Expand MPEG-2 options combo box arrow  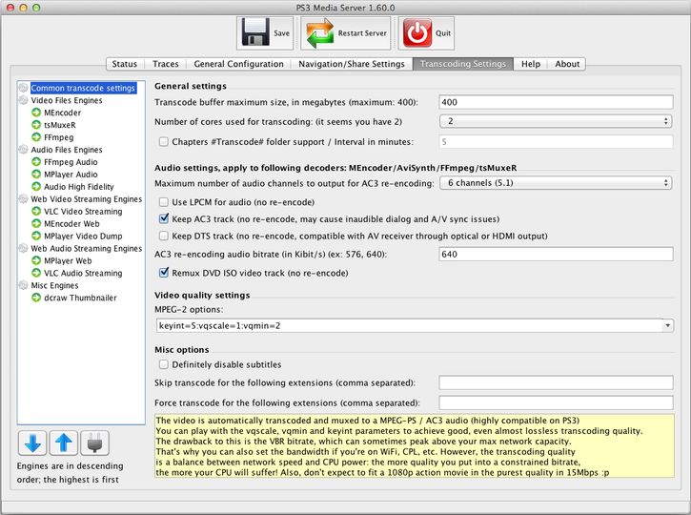pyautogui.click(x=667, y=325)
